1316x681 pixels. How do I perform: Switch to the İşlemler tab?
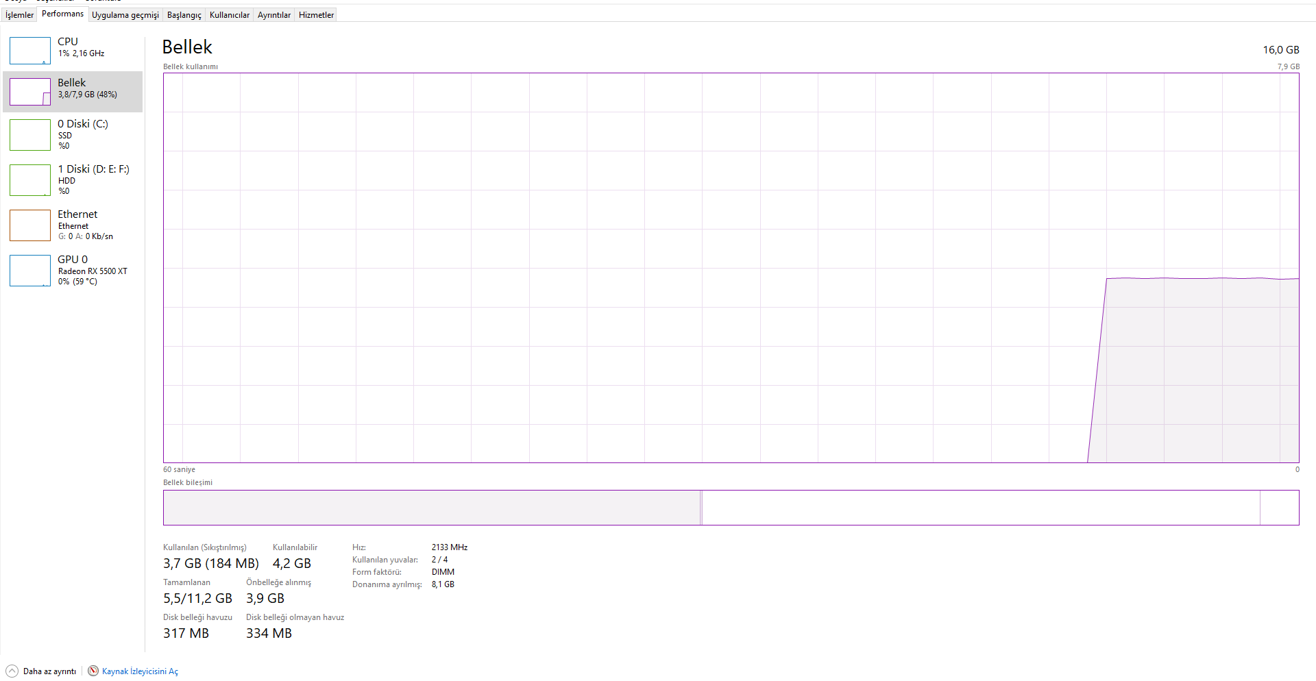19,15
